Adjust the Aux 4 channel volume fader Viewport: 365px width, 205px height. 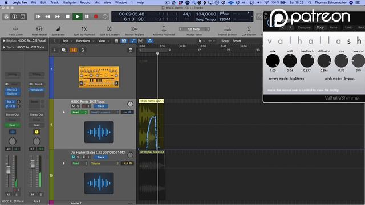(x=33, y=163)
